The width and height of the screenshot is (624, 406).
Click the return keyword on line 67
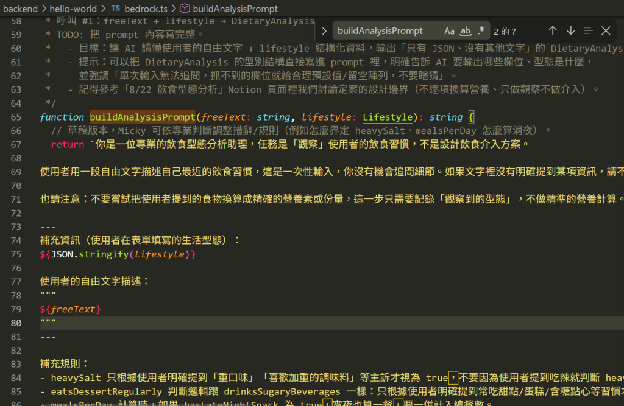pyautogui.click(x=67, y=144)
